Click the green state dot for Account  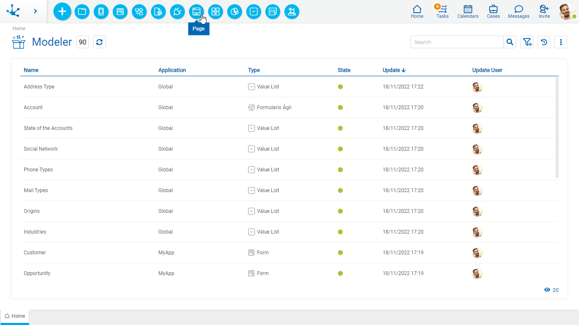(x=340, y=107)
